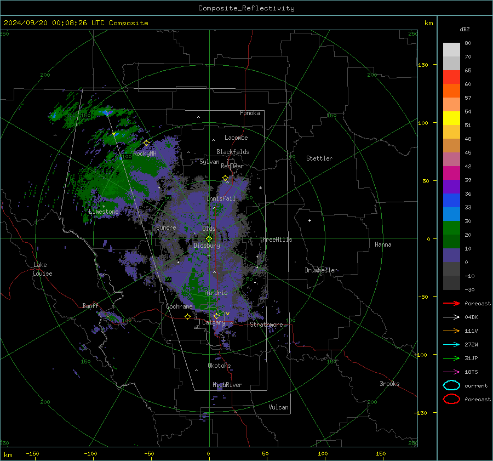Click the Vulcan city label
The image size is (493, 461).
(278, 407)
